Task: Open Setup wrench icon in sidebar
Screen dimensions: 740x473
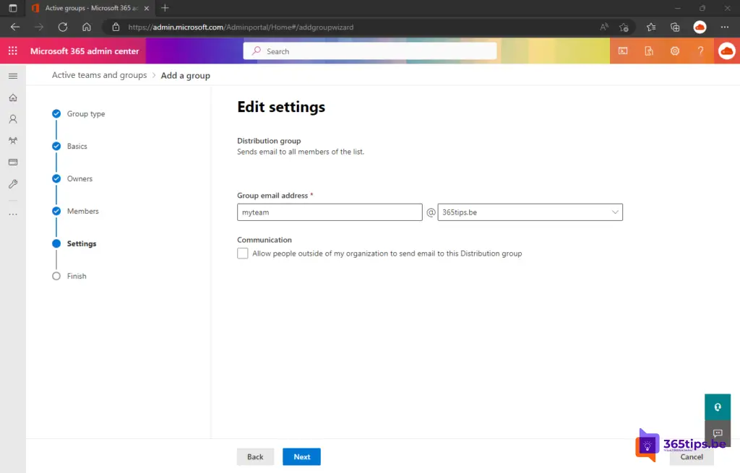Action: [x=12, y=184]
